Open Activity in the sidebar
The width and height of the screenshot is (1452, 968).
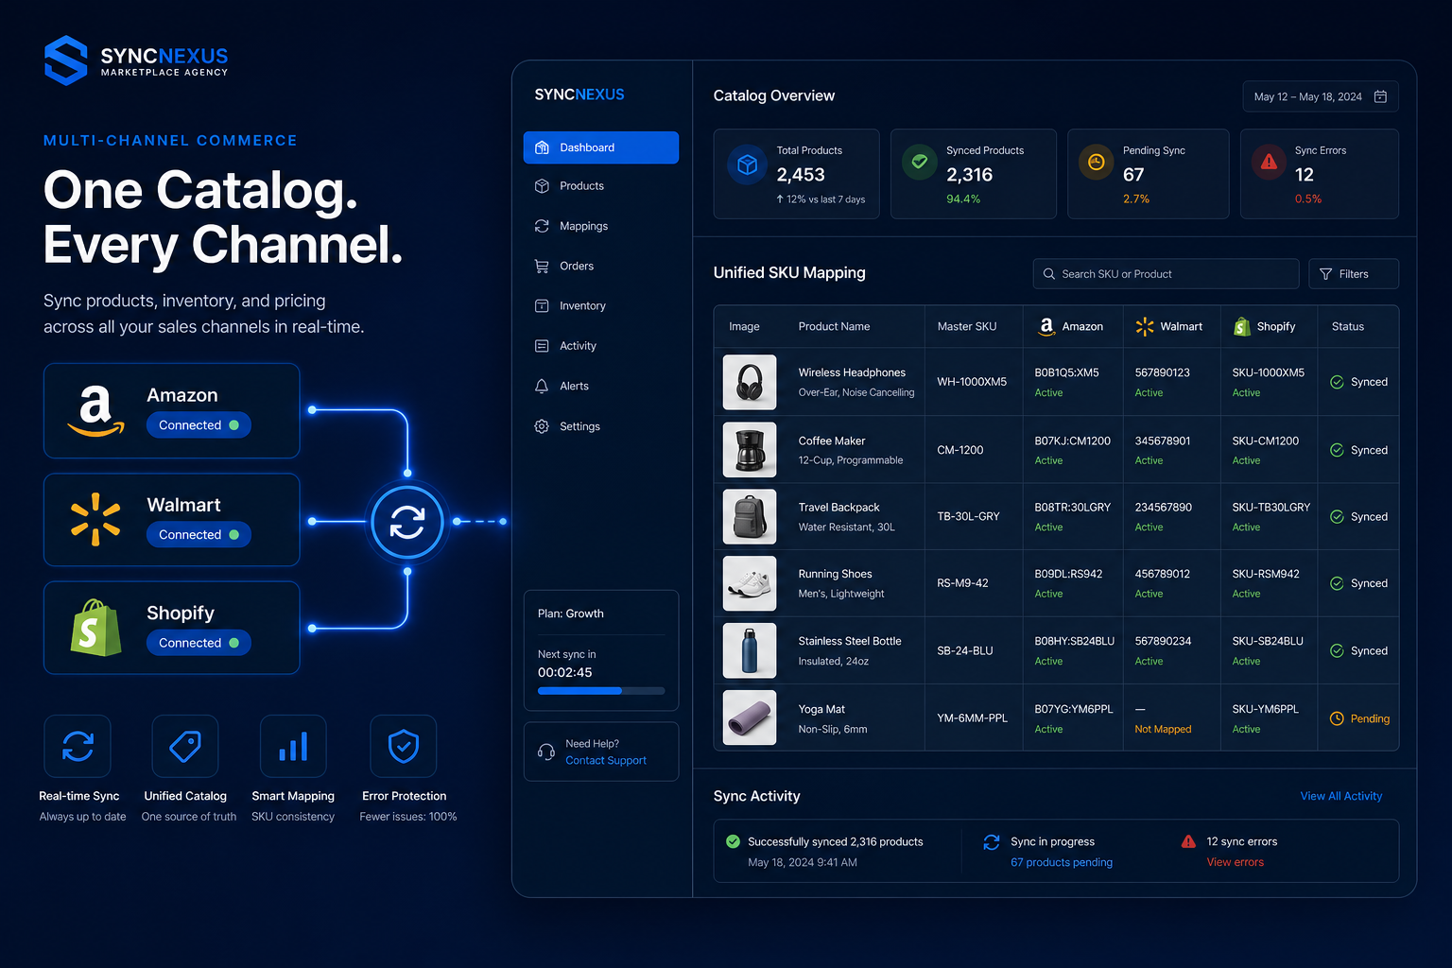pyautogui.click(x=600, y=346)
